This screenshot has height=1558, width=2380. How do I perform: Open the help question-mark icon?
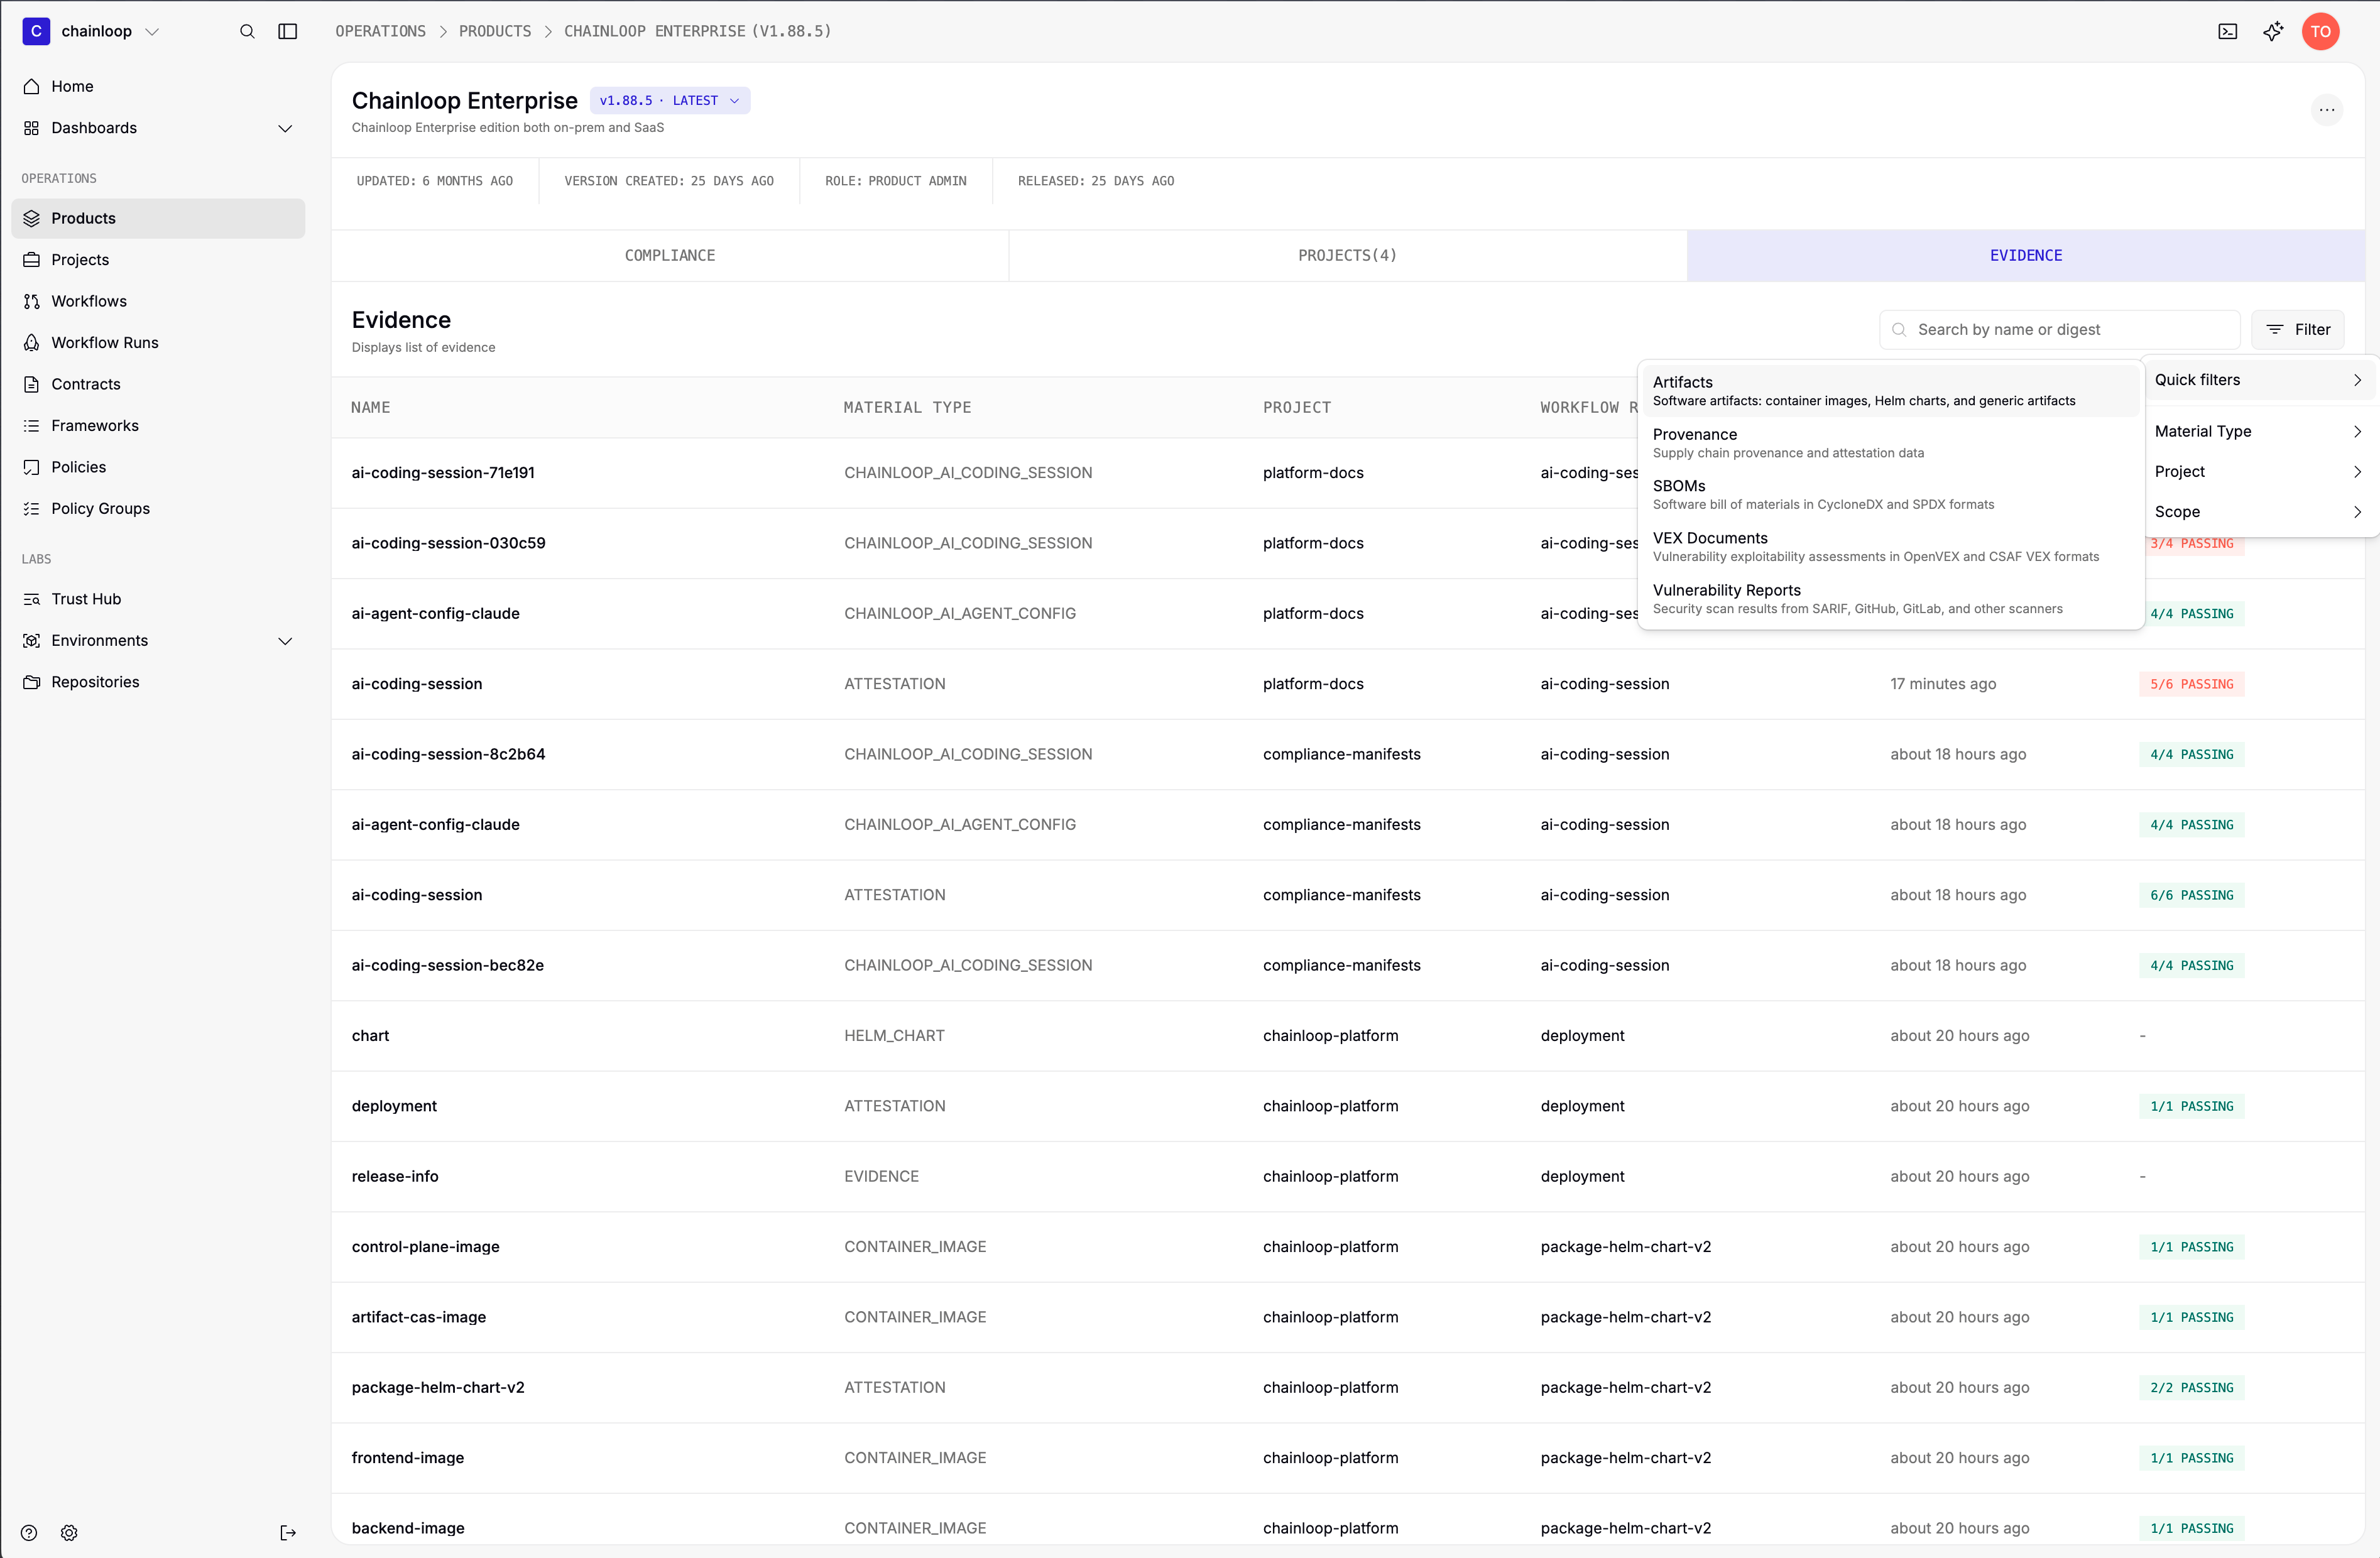click(29, 1533)
